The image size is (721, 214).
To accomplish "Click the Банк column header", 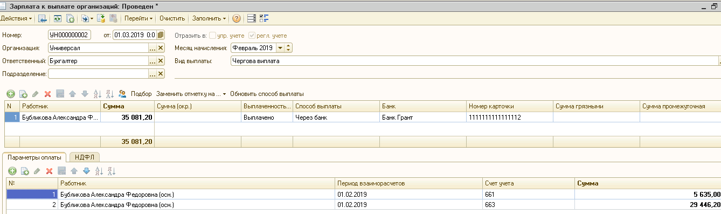I will (423, 106).
